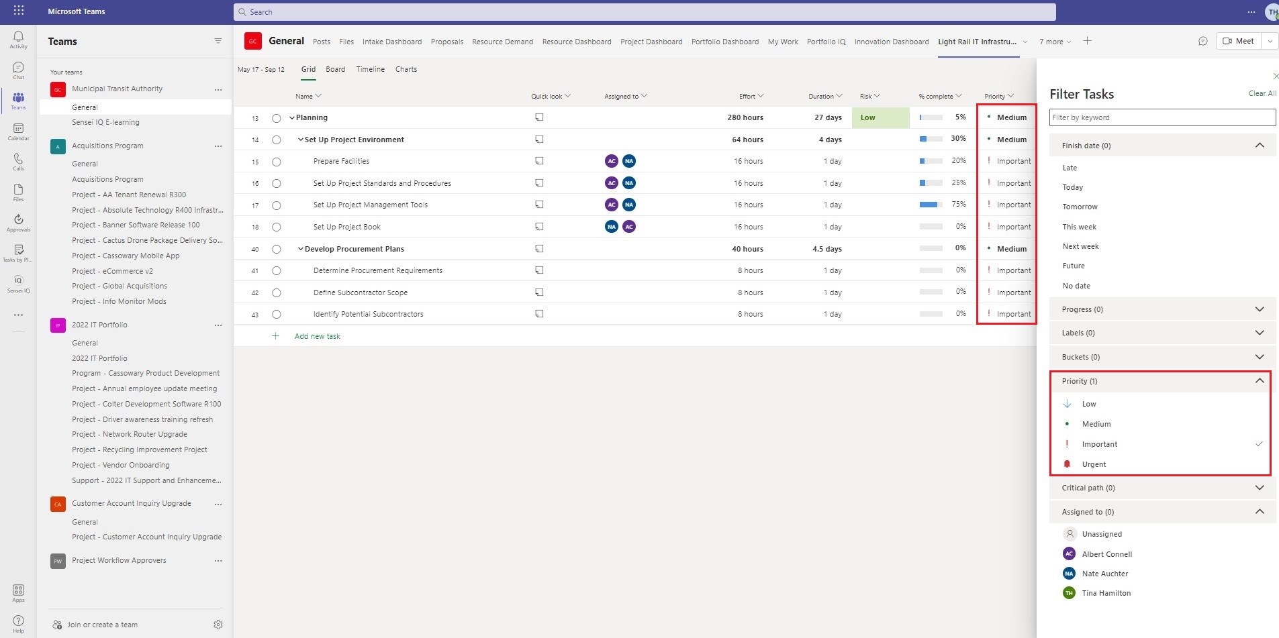Screen dimensions: 1279x638
Task: Open Teams settings and more ellipsis
Action: click(1251, 11)
